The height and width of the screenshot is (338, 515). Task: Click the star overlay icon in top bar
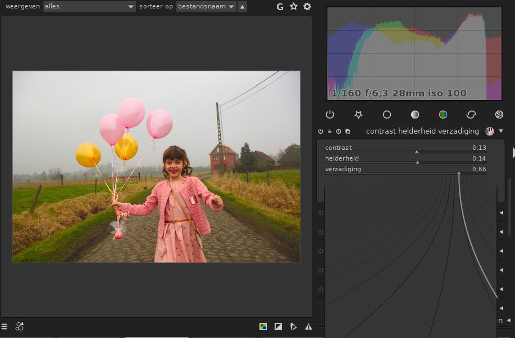pos(293,7)
